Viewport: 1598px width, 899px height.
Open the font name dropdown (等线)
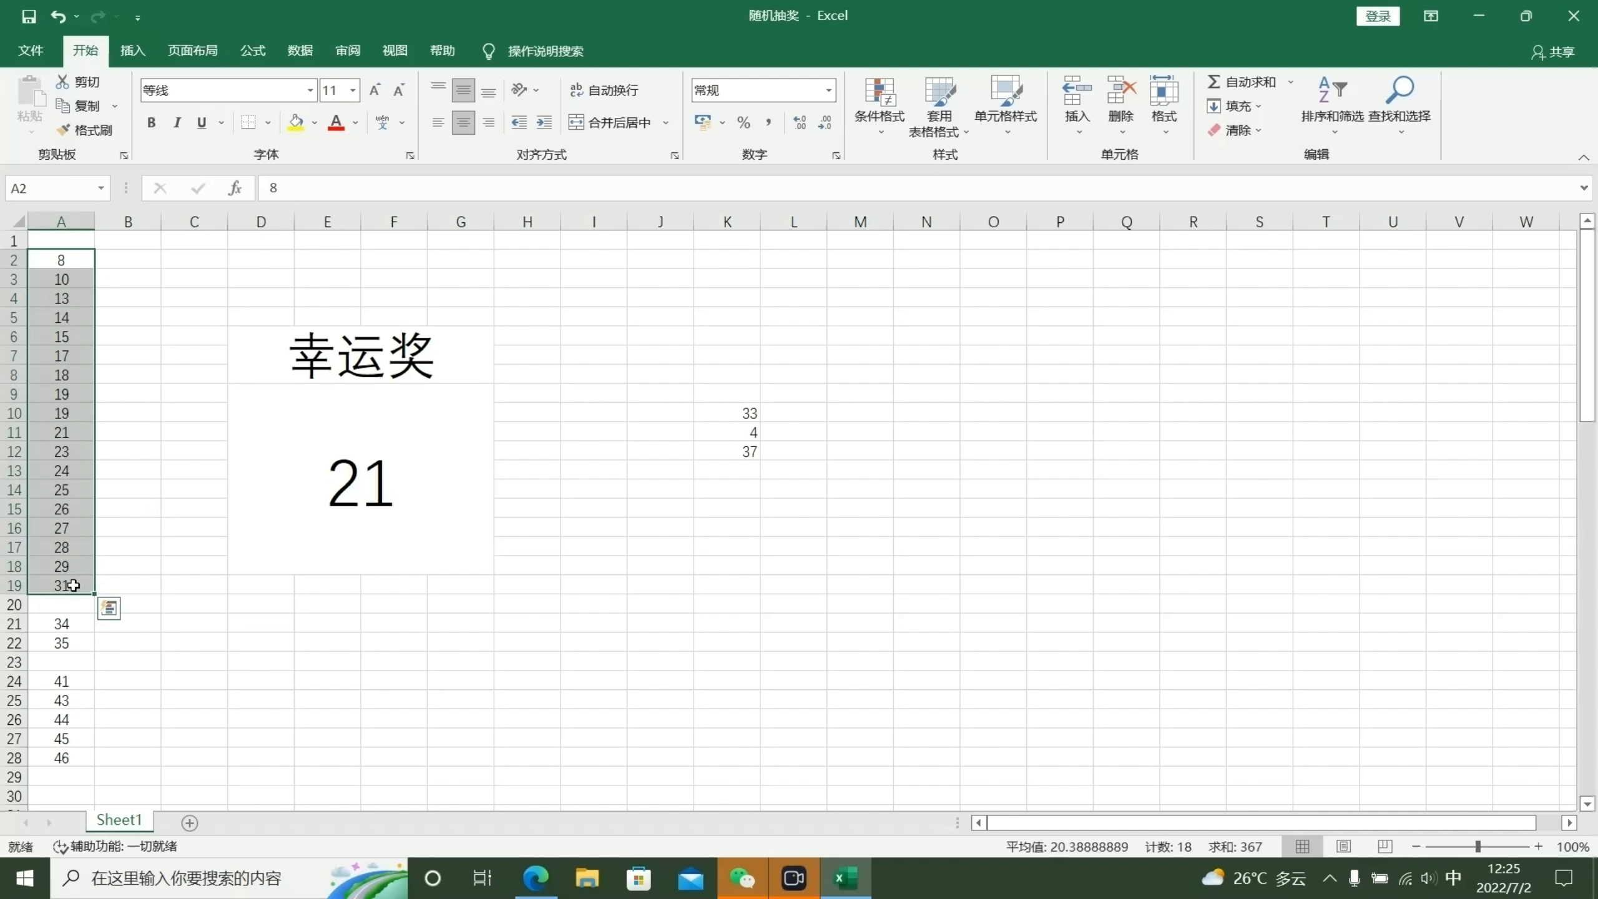pos(310,91)
